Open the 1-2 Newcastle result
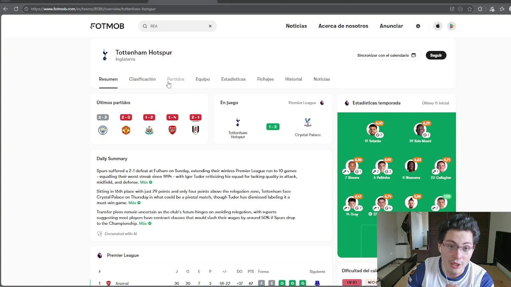 pos(149,124)
